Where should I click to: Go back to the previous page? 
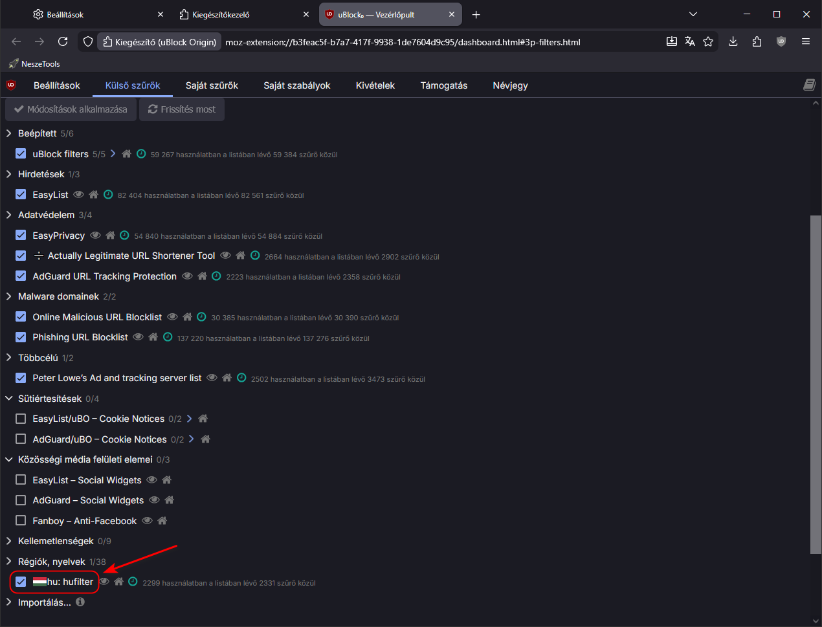16,41
